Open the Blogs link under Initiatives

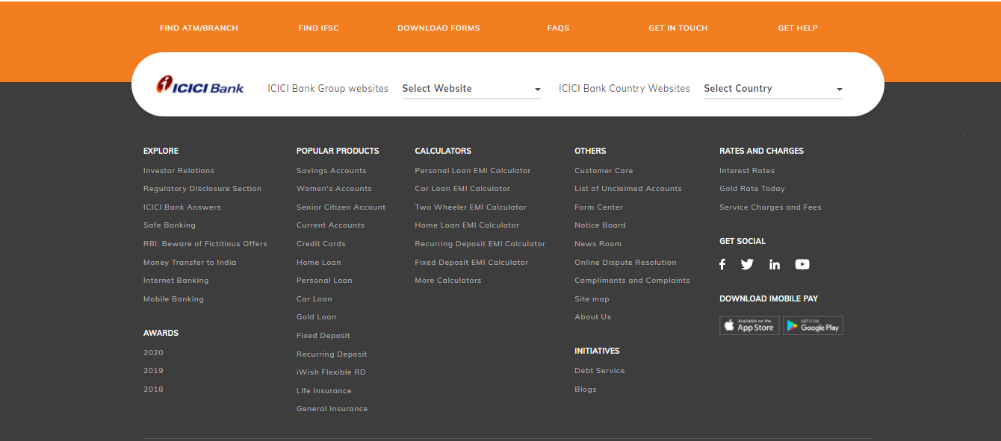[585, 390]
